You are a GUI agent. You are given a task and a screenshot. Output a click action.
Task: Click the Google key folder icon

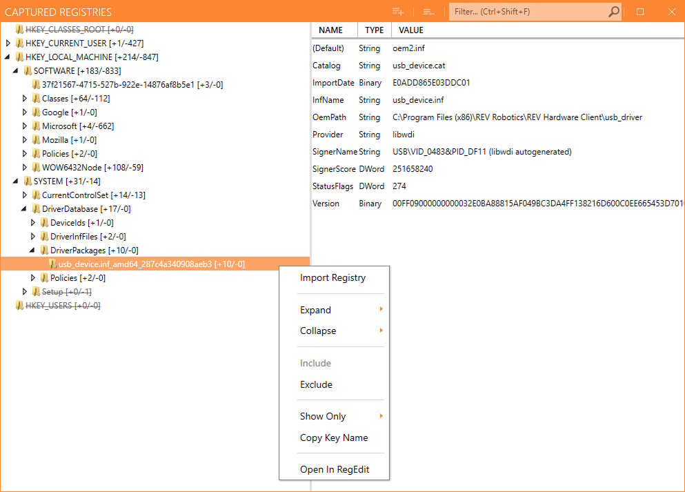(36, 112)
